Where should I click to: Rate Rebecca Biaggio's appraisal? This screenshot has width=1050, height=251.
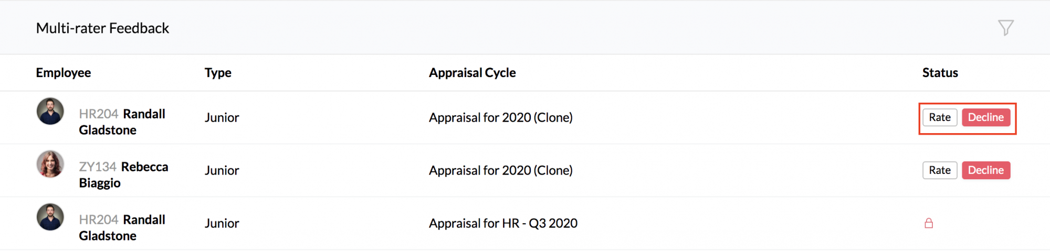(940, 170)
